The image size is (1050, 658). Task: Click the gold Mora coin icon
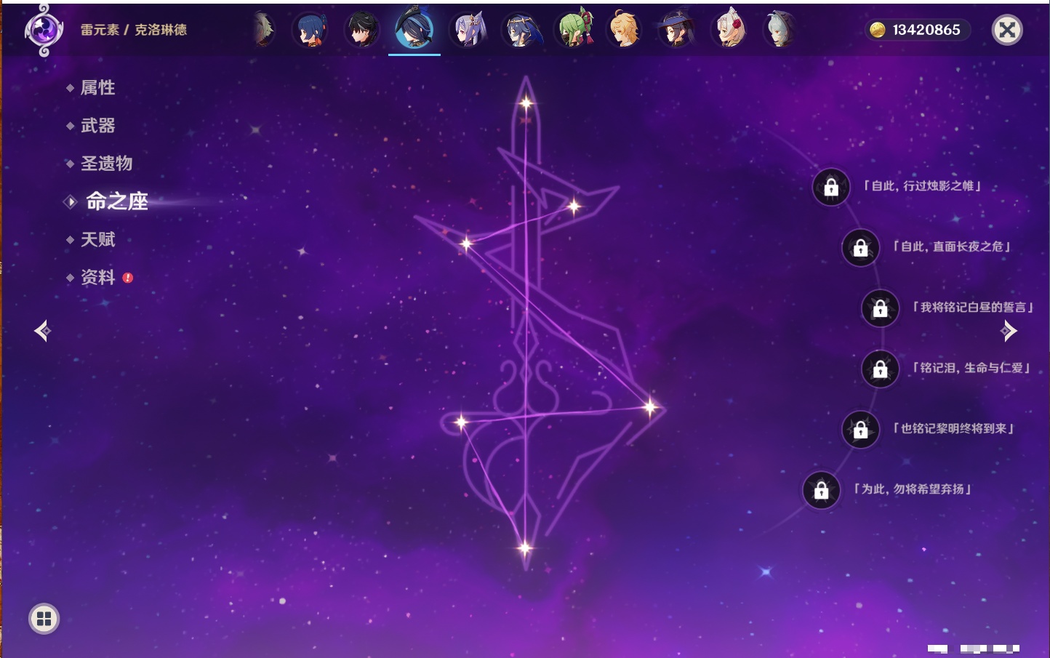(878, 30)
